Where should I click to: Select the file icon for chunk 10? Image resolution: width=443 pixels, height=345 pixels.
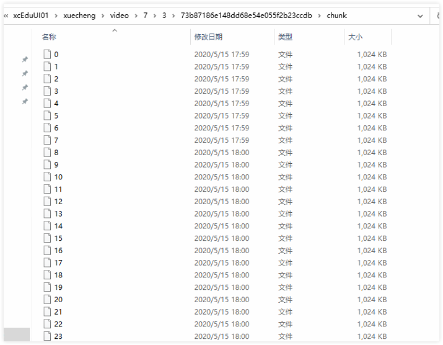click(x=47, y=177)
